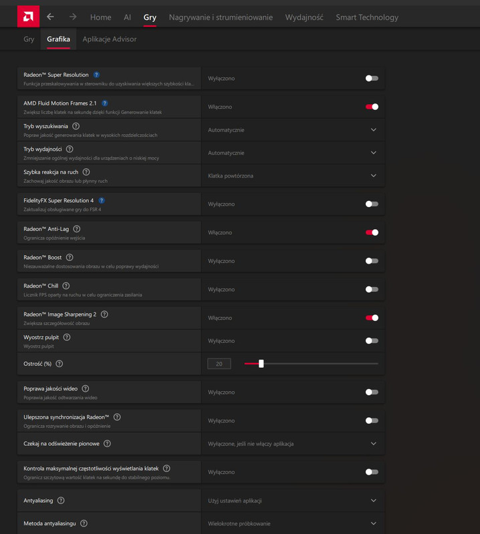The image size is (480, 534).
Task: Enable Kontrola maksymalnej częstotliwości klatek toggle
Action: 372,472
